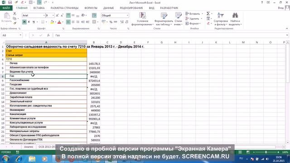This screenshot has width=290, height=163.
Task: Switch to РАЗРАБОТЧИК ribbon tab
Action: 169,8
